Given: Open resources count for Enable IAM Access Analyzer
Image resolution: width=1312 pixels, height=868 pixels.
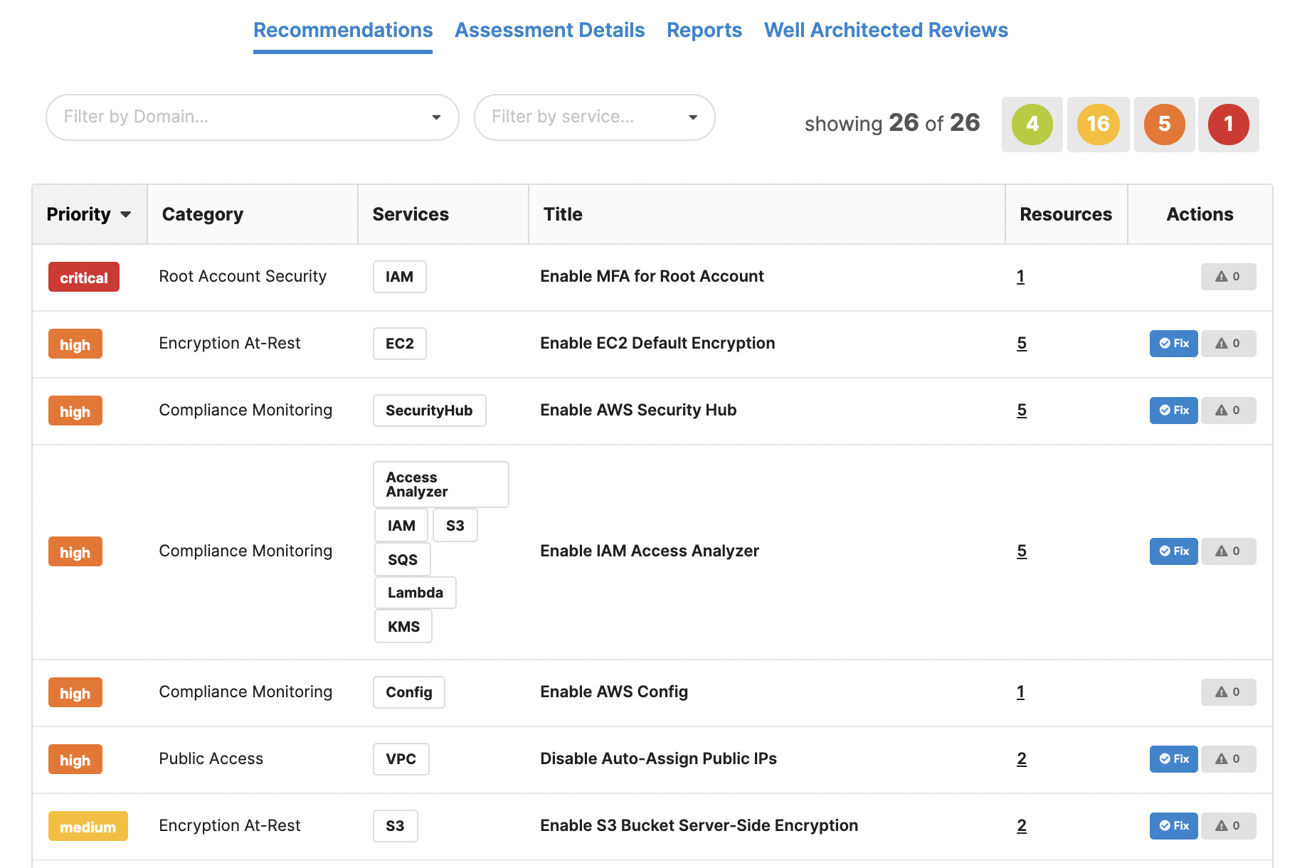Looking at the screenshot, I should (1022, 551).
